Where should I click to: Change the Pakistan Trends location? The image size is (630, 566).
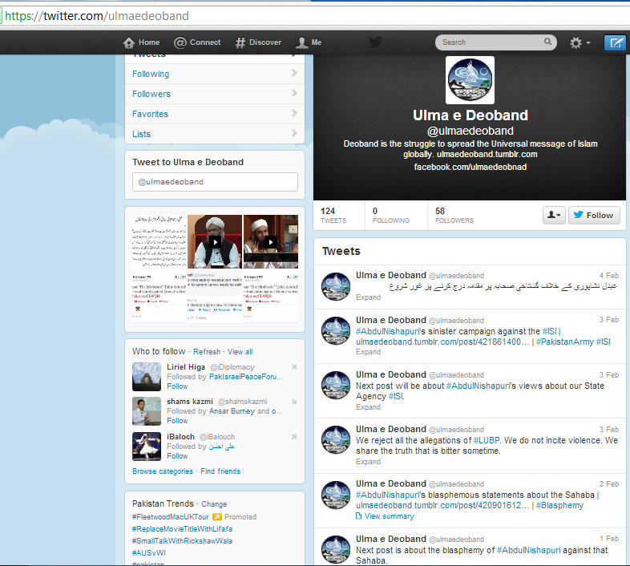[x=214, y=504]
